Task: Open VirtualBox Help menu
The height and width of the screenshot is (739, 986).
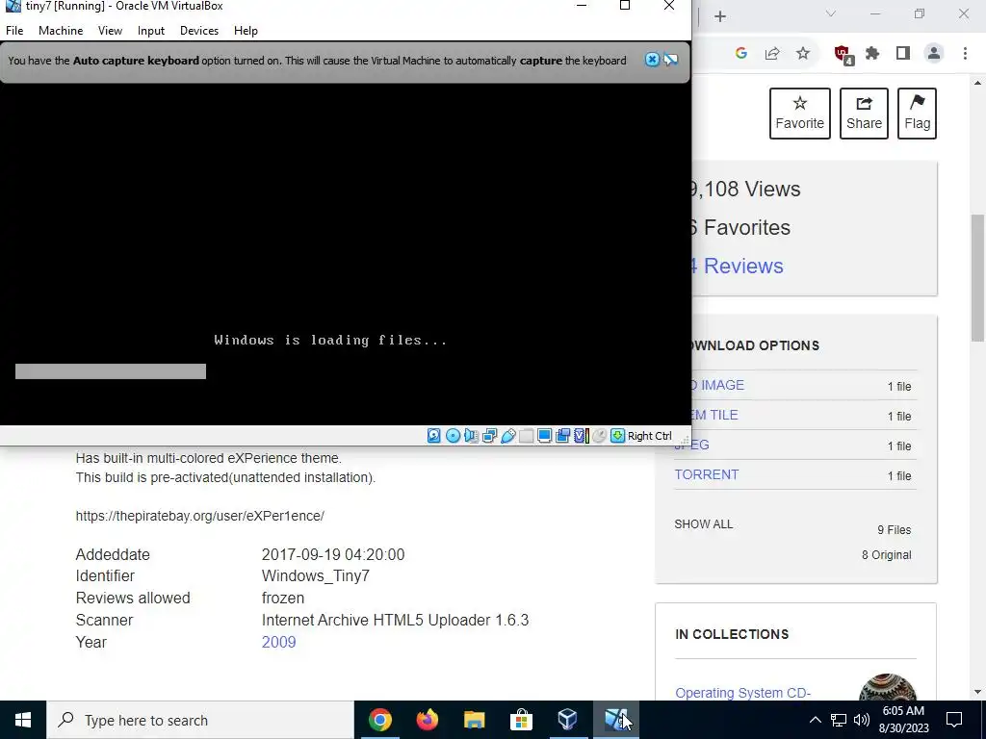Action: pyautogui.click(x=246, y=30)
